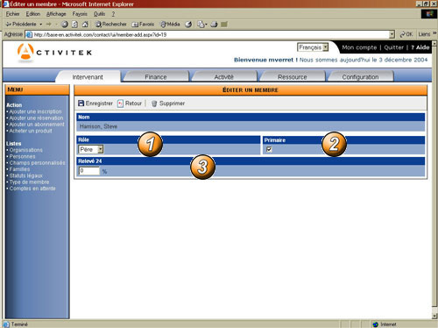Click the print icon in toolbar
The height and width of the screenshot is (328, 438).
point(214,25)
